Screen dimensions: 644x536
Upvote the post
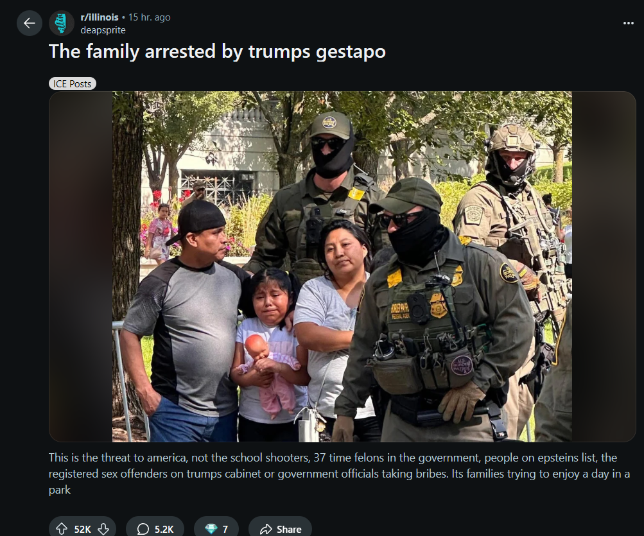click(x=62, y=528)
